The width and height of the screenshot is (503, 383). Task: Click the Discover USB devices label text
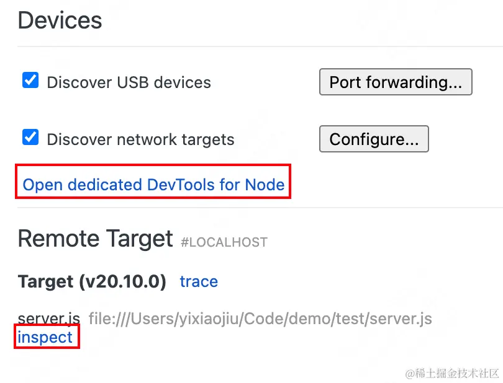pos(129,82)
